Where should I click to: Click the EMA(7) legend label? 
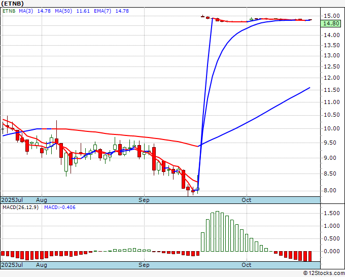(x=102, y=11)
